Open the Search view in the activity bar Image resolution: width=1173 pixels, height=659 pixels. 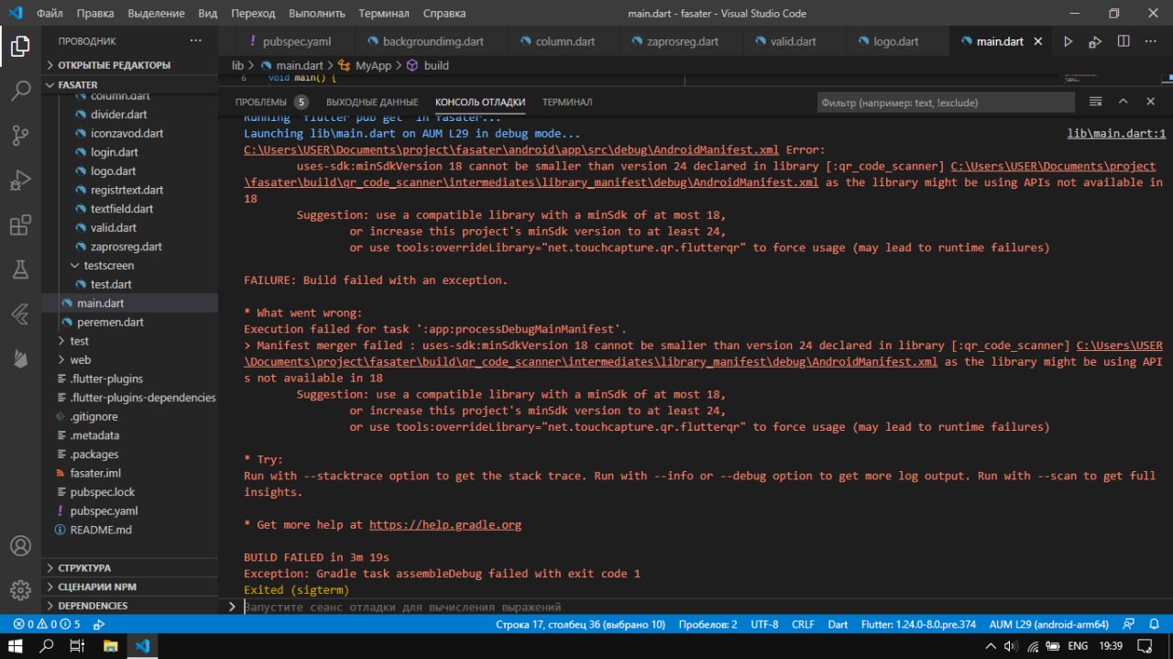20,91
